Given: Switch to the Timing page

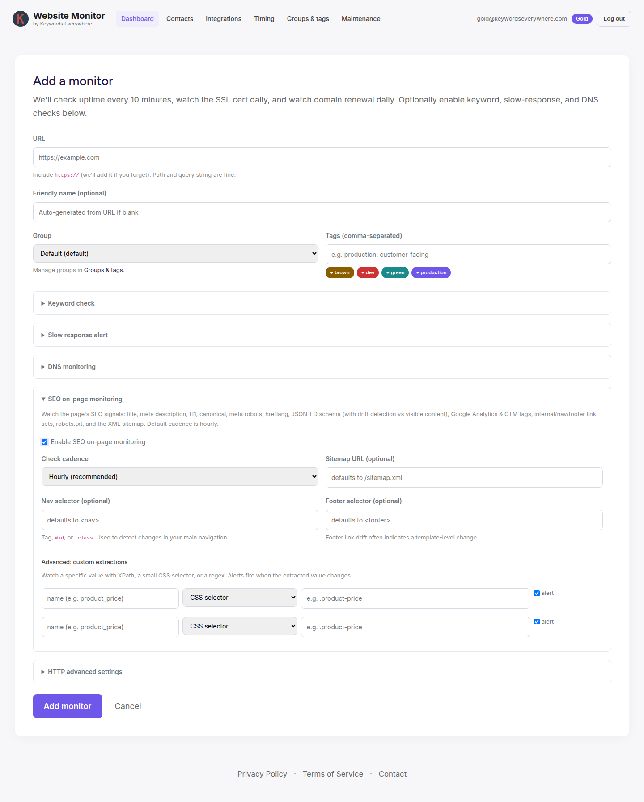Looking at the screenshot, I should tap(264, 19).
